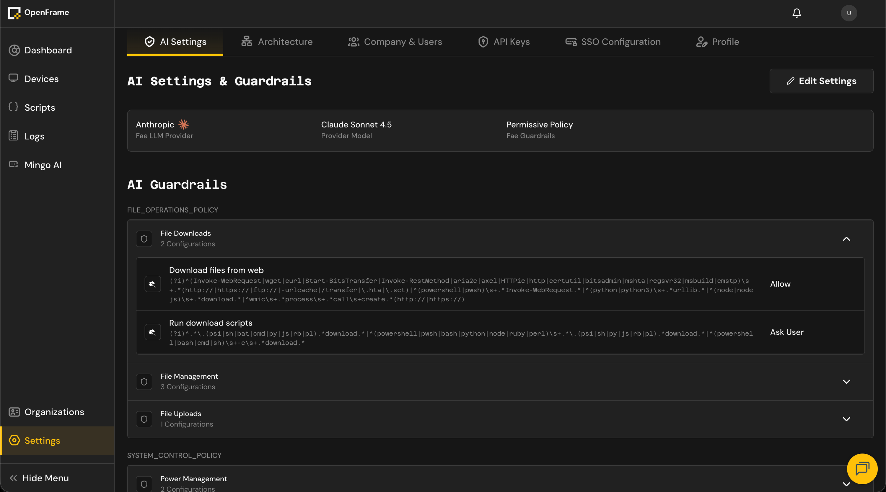
Task: Click the File Downloads section title
Action: pyautogui.click(x=186, y=233)
